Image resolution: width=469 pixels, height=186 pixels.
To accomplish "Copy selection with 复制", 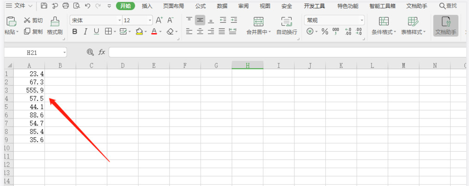I will (33, 31).
